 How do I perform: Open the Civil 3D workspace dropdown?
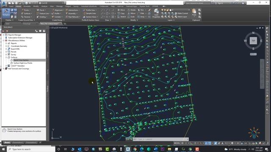coord(51,3)
